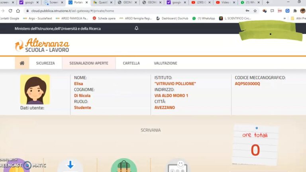Open the smiley evaluation board desk icon
The height and width of the screenshot is (172, 306).
click(178, 166)
